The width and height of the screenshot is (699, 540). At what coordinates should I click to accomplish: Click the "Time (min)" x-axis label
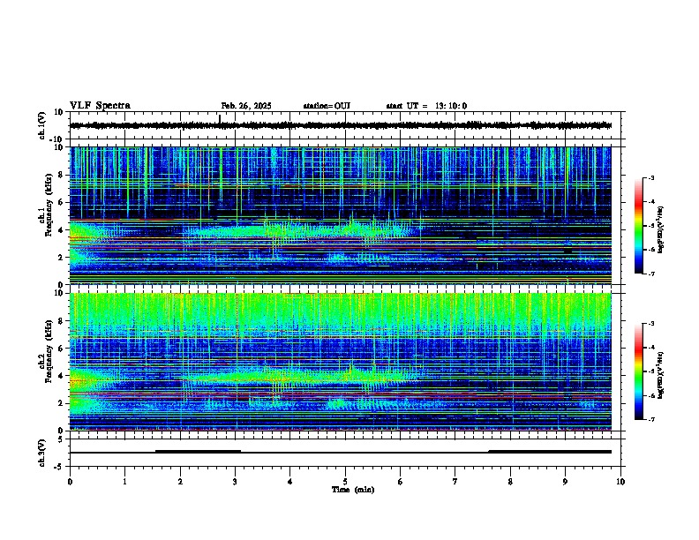(x=353, y=490)
